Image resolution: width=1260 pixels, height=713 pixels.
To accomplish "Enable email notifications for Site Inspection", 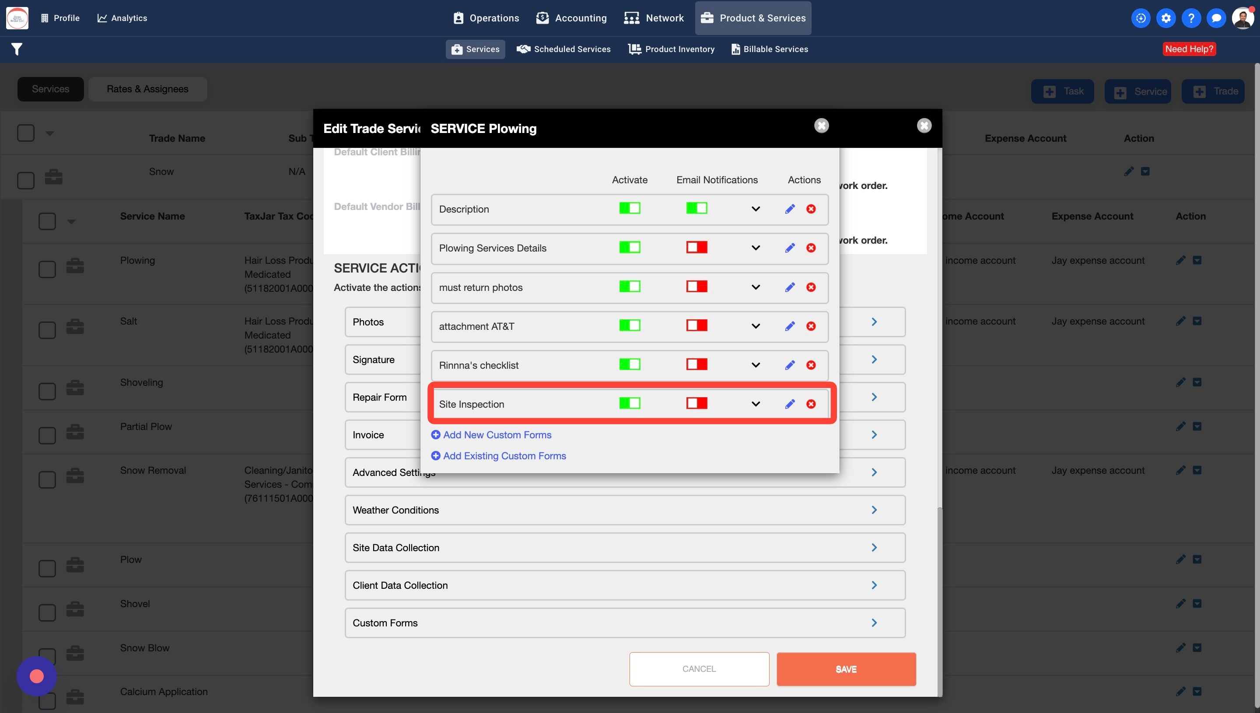I will (696, 403).
